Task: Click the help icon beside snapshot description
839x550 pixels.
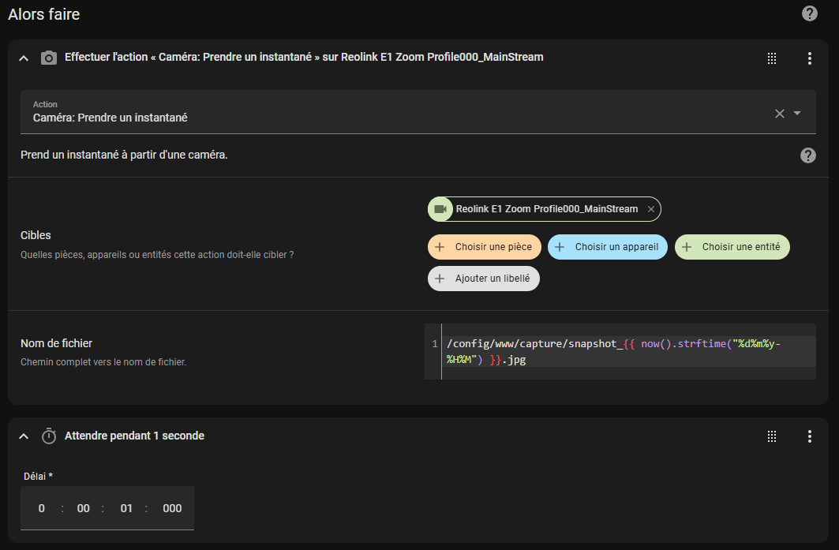Action: pos(807,155)
